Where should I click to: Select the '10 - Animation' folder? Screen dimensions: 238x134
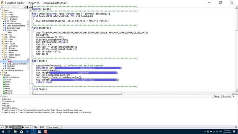[12, 46]
